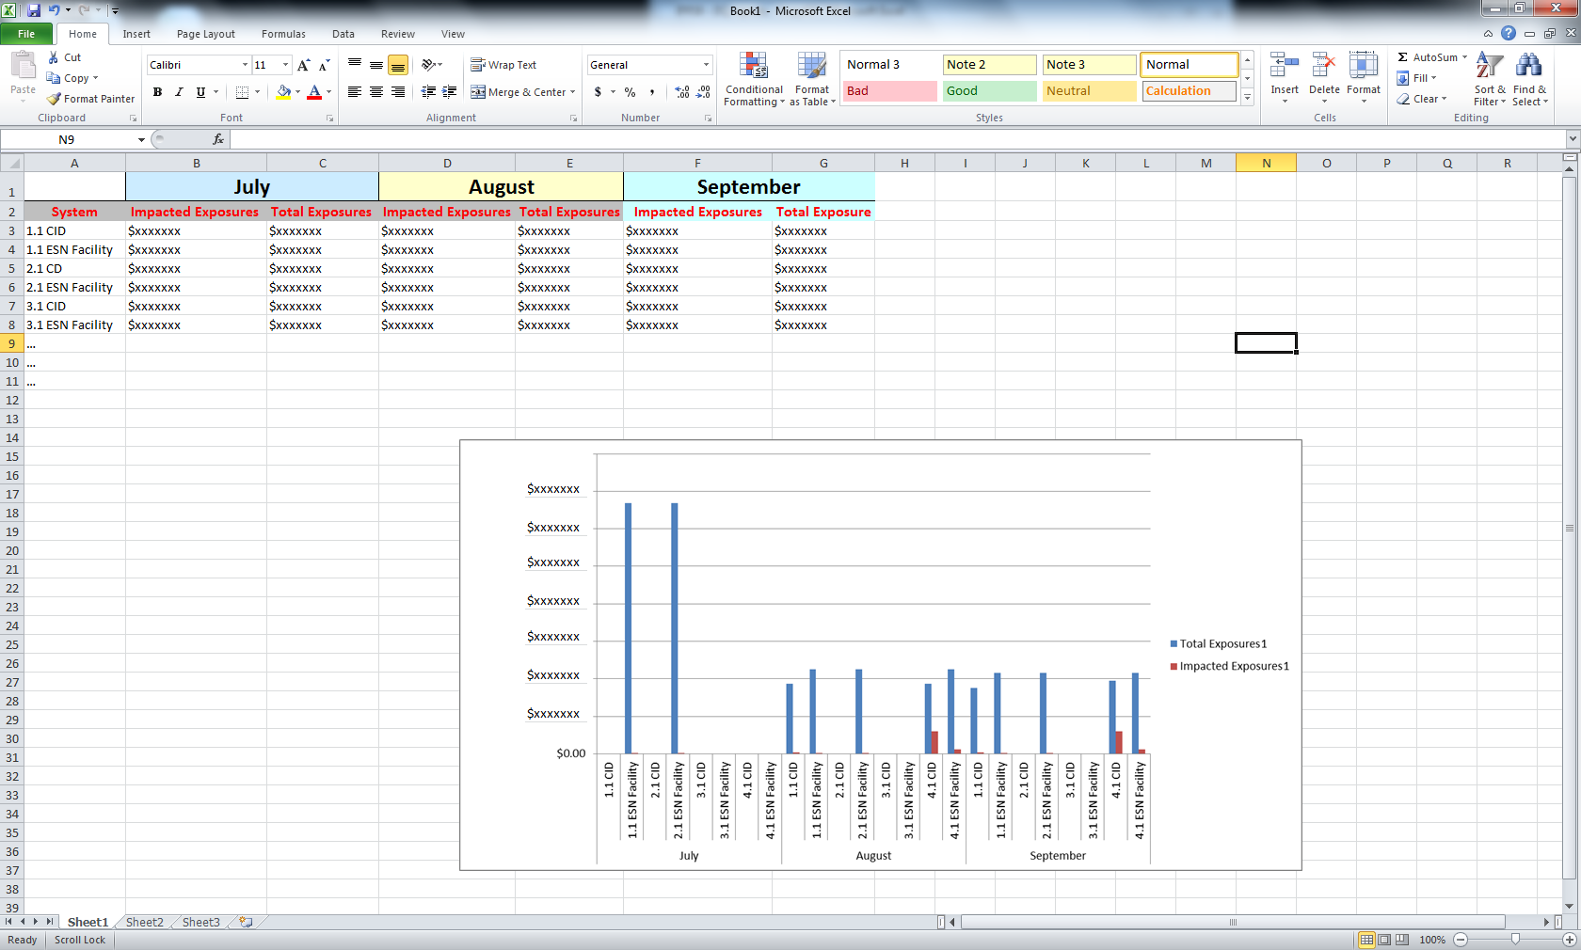Expand the Name Box dropdown arrow

(x=141, y=139)
